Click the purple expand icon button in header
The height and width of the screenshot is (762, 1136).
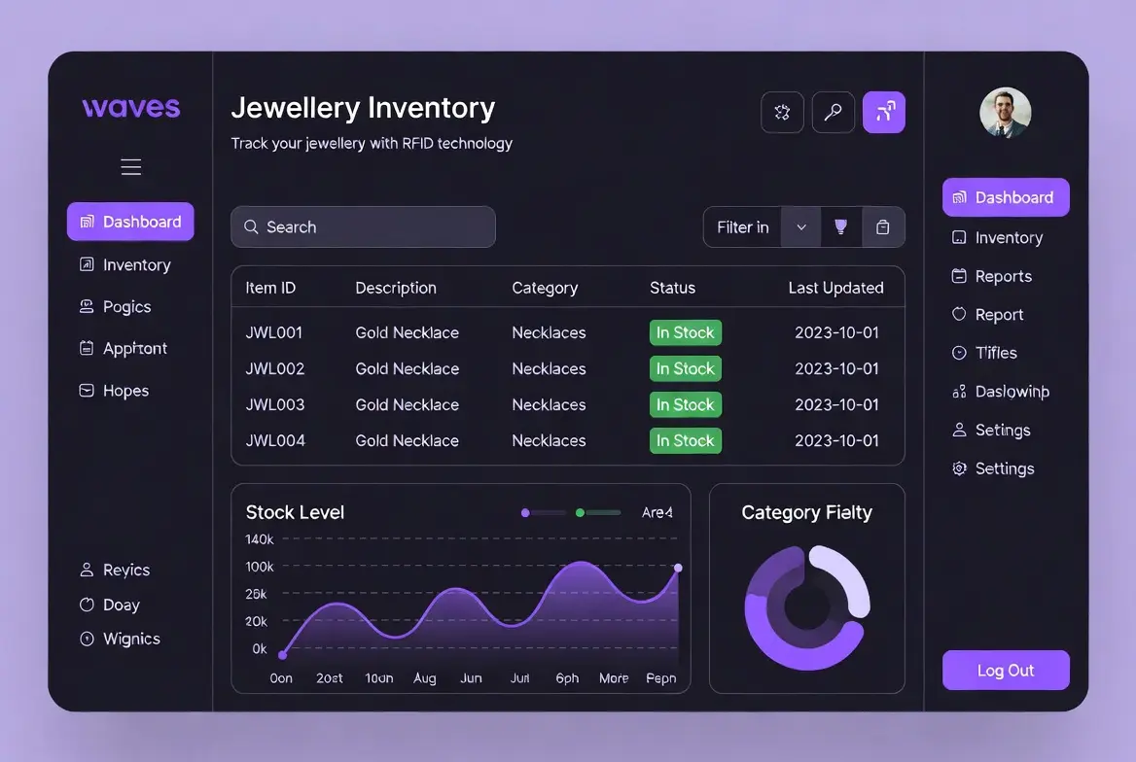click(883, 113)
